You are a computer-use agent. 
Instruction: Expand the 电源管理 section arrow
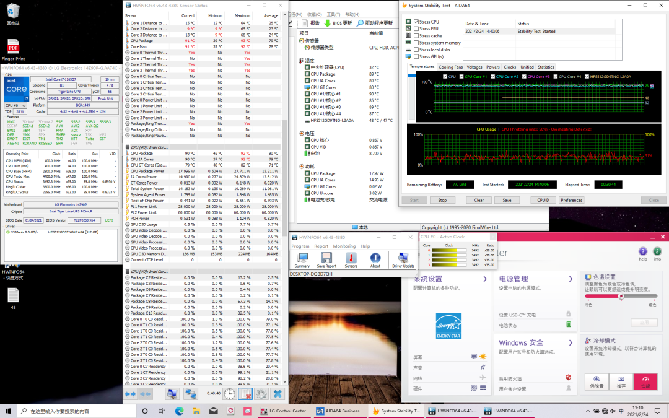tap(571, 279)
